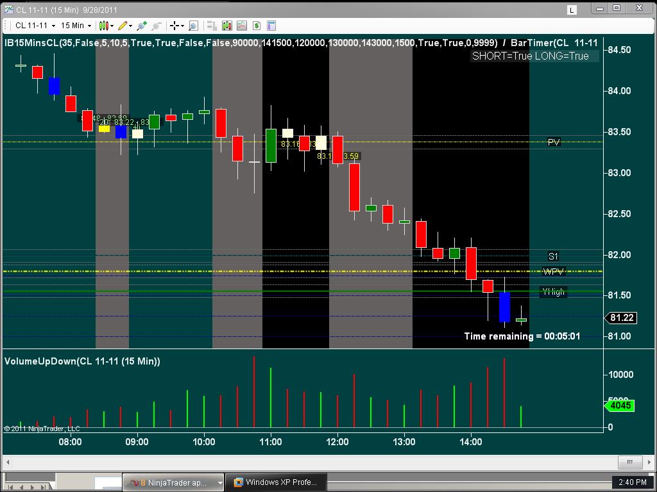The image size is (657, 492).
Task: Open the chart Properties icon
Action: coord(271,26)
